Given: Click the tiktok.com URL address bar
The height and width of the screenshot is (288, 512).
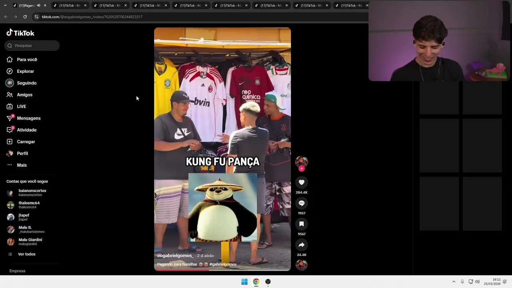Looking at the screenshot, I should pyautogui.click(x=92, y=17).
